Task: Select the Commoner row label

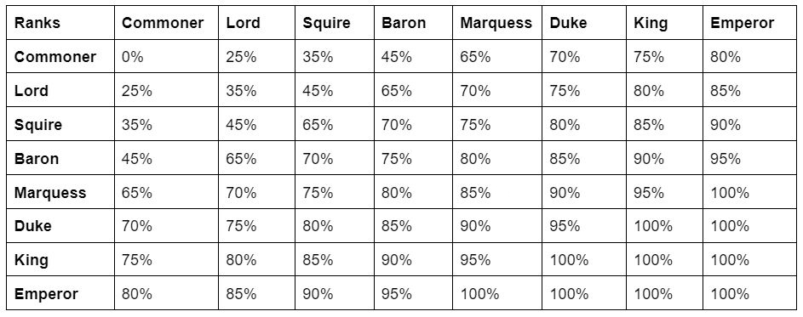Action: (x=60, y=56)
